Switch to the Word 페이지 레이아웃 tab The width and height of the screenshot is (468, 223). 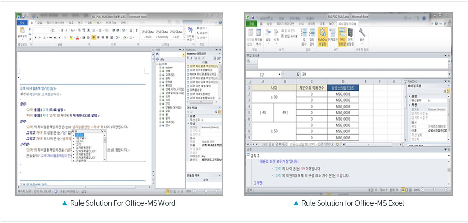56,22
